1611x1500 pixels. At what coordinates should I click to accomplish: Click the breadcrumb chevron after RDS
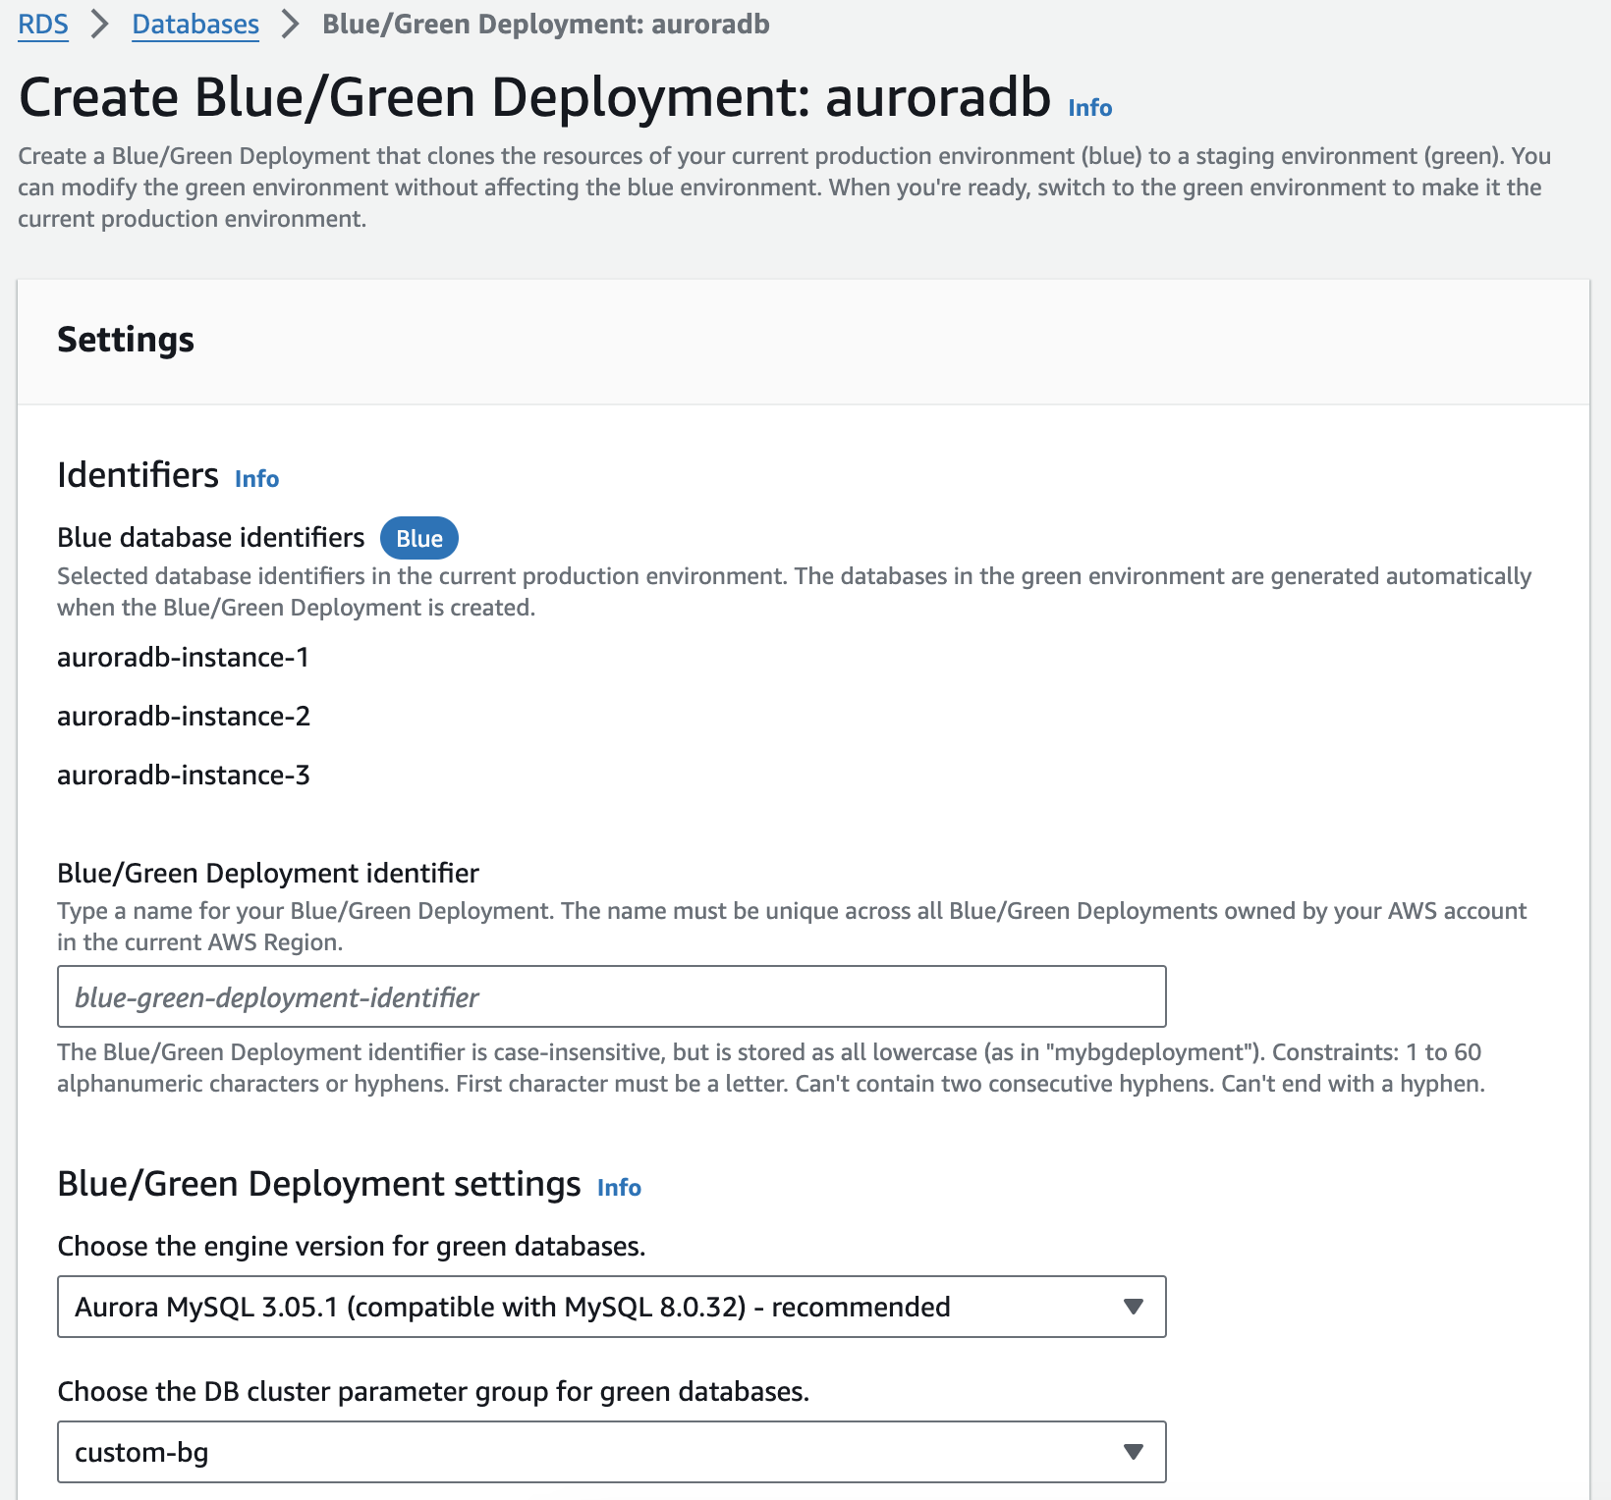[98, 24]
